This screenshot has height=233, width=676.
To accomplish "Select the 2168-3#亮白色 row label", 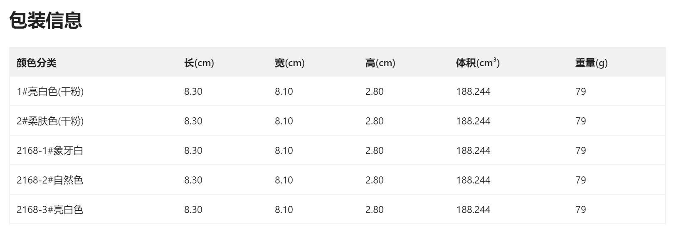I will click(50, 210).
